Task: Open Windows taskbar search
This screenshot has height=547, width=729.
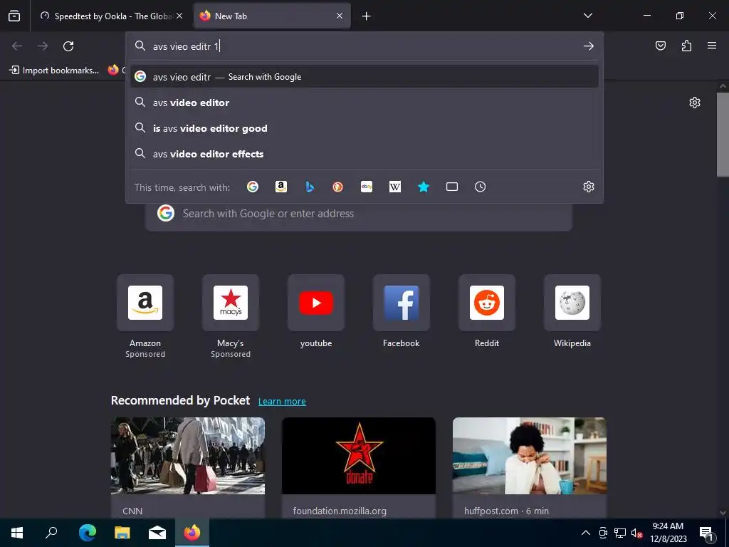Action: coord(51,533)
